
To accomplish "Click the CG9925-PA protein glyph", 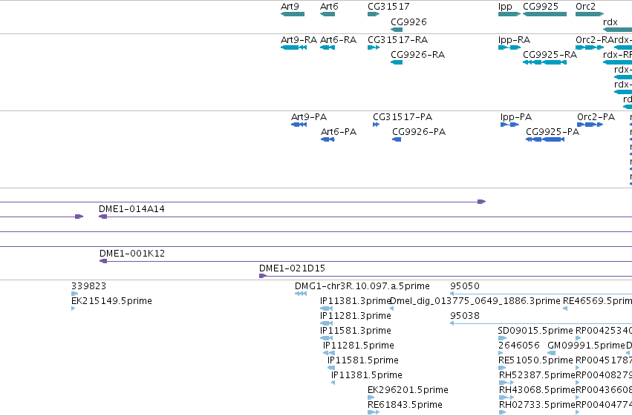I will 545,139.
